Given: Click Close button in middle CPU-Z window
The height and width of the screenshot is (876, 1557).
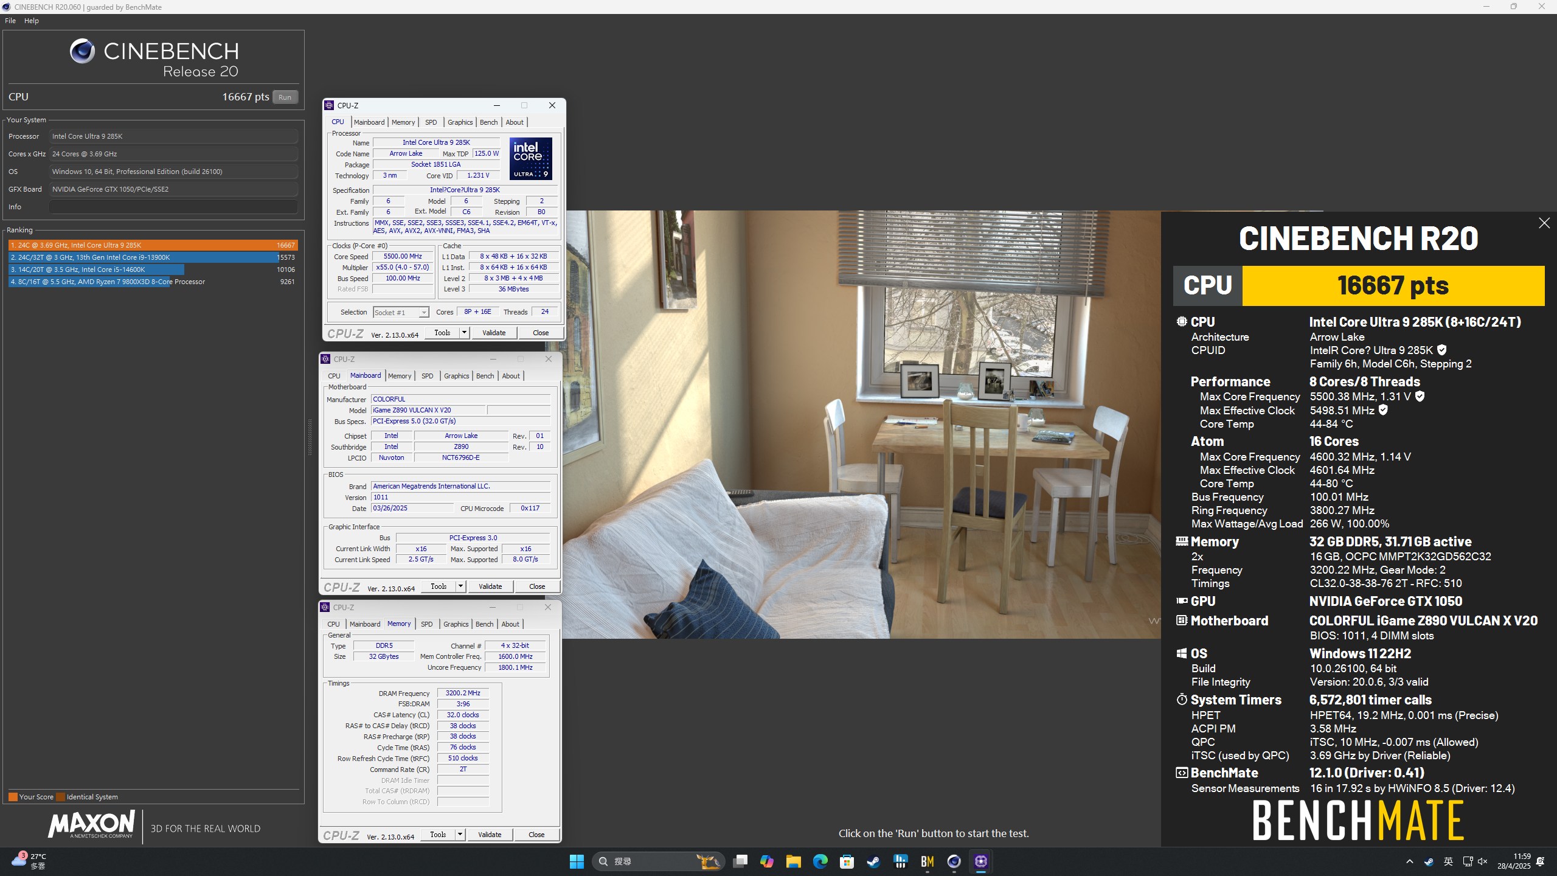Looking at the screenshot, I should 537,586.
